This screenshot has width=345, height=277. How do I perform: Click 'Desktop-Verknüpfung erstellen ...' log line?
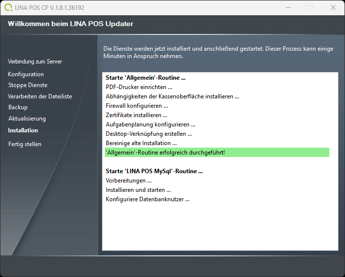149,134
